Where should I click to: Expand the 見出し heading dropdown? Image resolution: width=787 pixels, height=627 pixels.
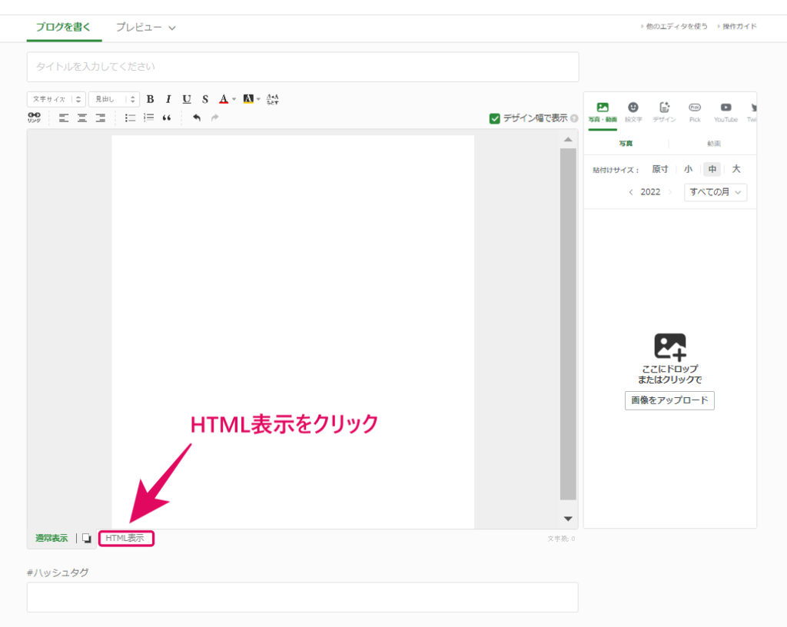coord(114,99)
